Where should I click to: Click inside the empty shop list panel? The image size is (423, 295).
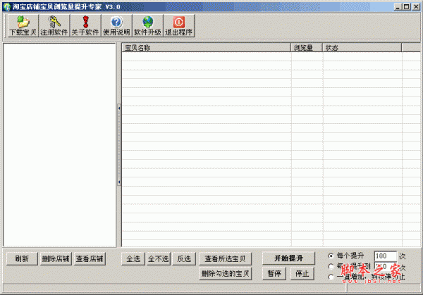coord(60,145)
